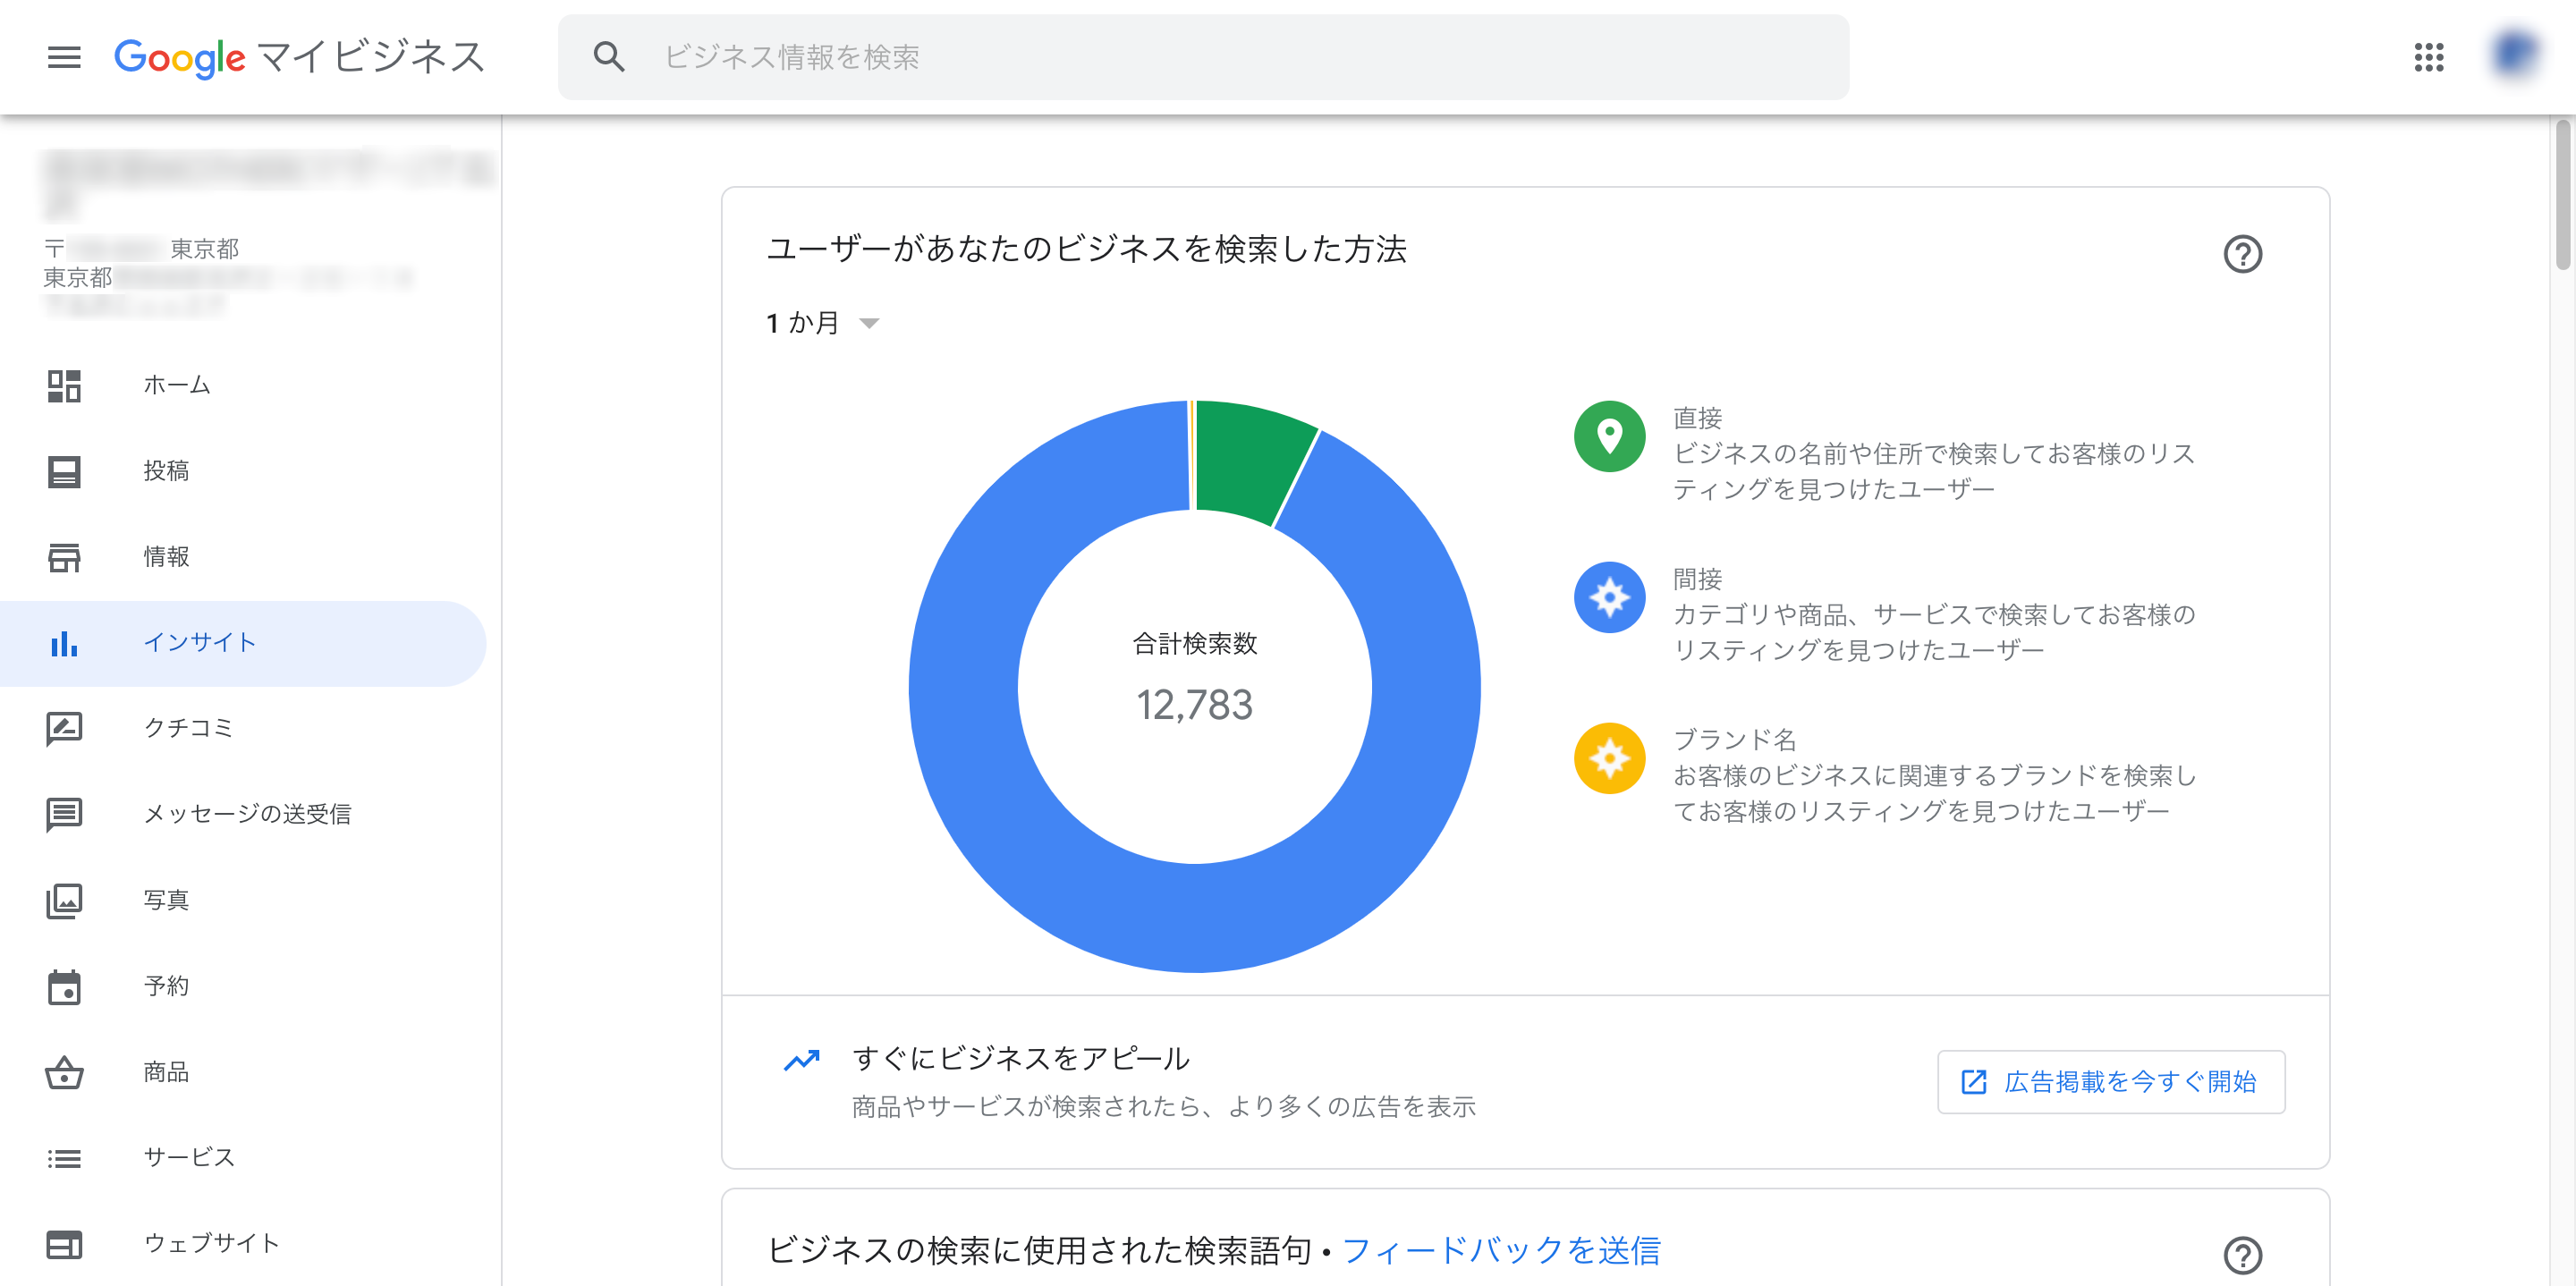The width and height of the screenshot is (2576, 1286).
Task: Click the ホーム dashboard icon
Action: [x=64, y=386]
